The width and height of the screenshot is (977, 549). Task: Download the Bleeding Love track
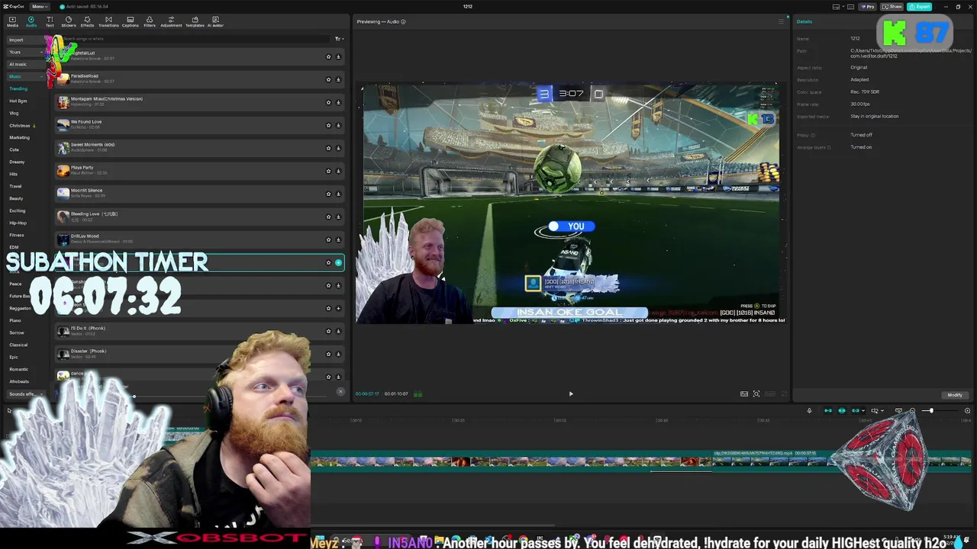tap(338, 217)
